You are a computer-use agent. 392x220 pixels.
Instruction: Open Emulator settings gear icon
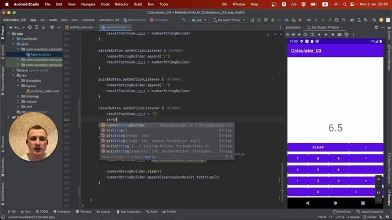pyautogui.click(x=376, y=27)
